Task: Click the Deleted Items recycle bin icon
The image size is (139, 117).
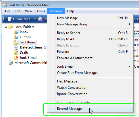Action: 16,47
